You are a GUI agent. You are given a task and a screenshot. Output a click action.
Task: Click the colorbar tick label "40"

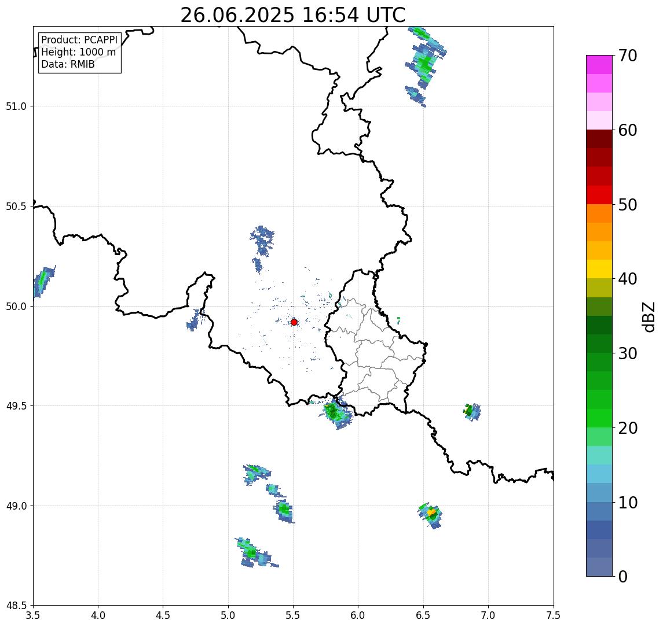628,279
